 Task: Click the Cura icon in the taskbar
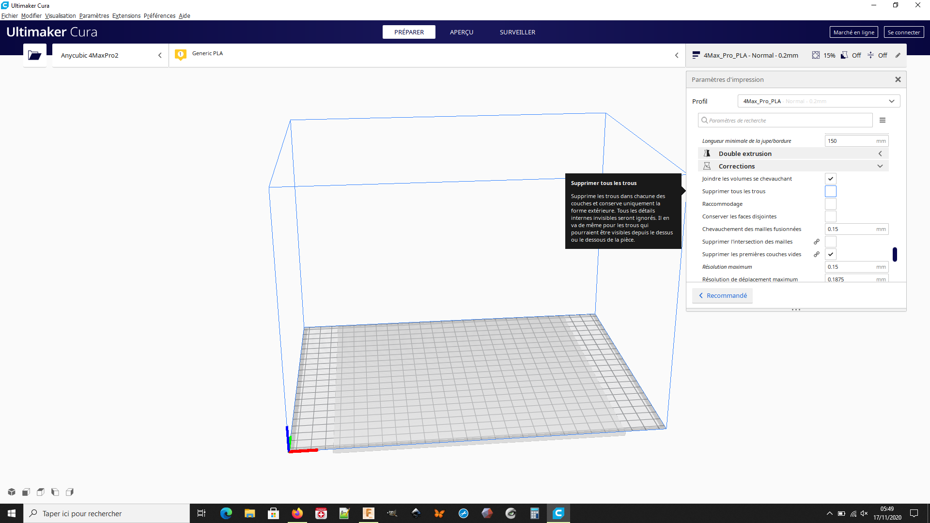click(558, 513)
